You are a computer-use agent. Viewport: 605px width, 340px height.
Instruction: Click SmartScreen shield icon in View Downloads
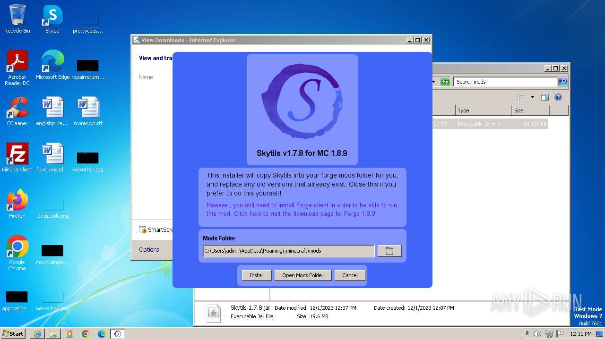click(x=143, y=229)
